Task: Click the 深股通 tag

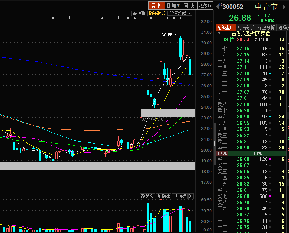Action: (139, 13)
